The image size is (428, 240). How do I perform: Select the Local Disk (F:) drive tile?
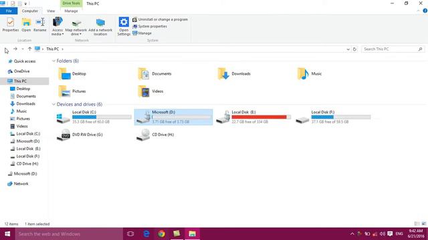click(333, 117)
